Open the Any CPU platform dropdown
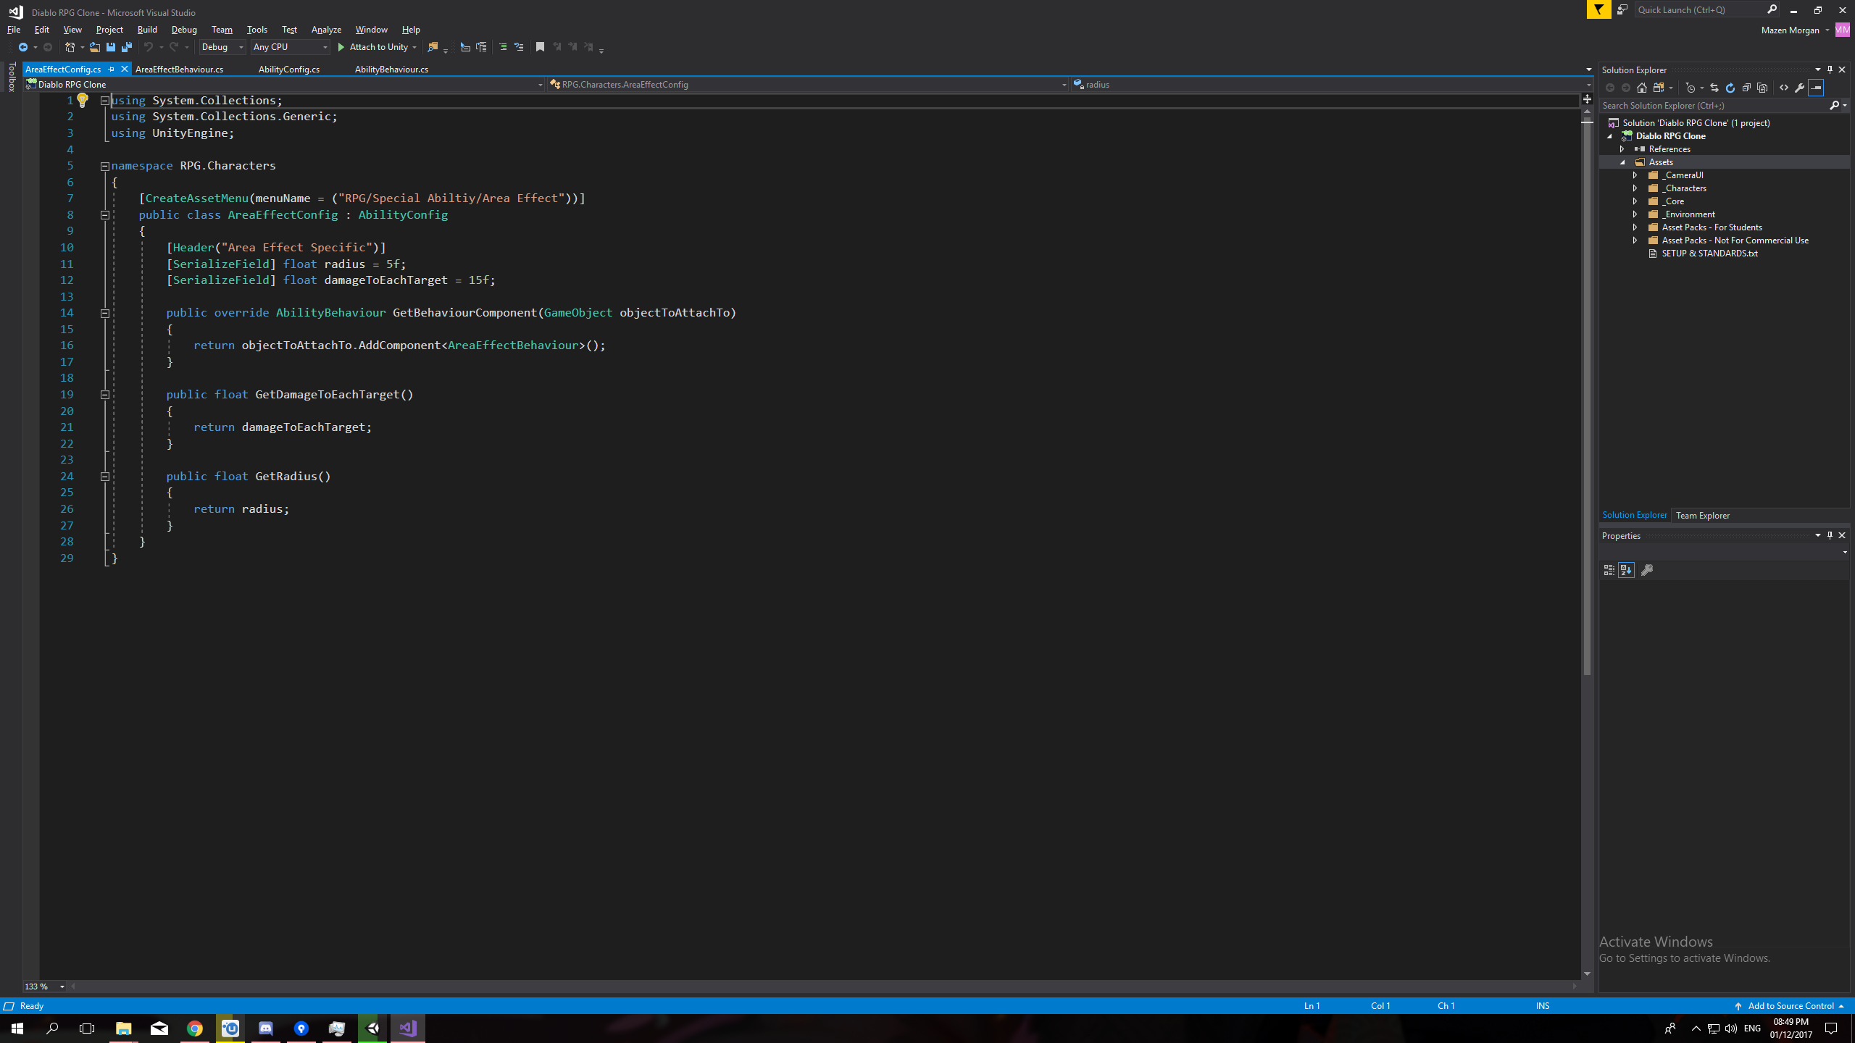 pos(290,47)
